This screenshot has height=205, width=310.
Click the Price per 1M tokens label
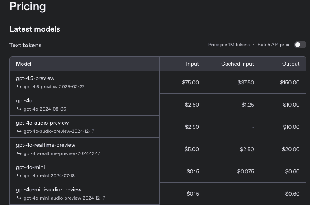click(229, 45)
